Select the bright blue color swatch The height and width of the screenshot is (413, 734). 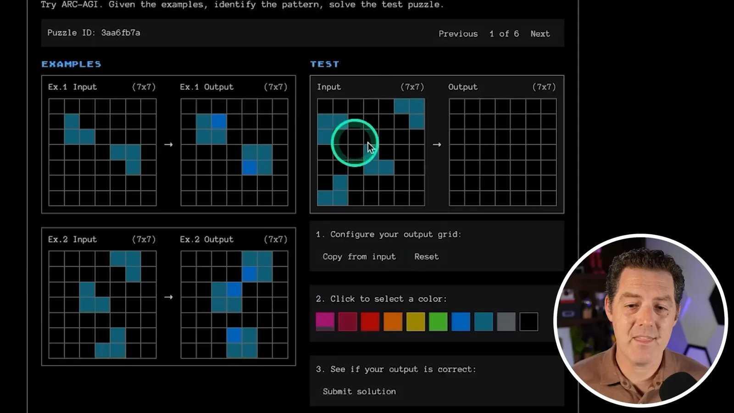(x=461, y=321)
